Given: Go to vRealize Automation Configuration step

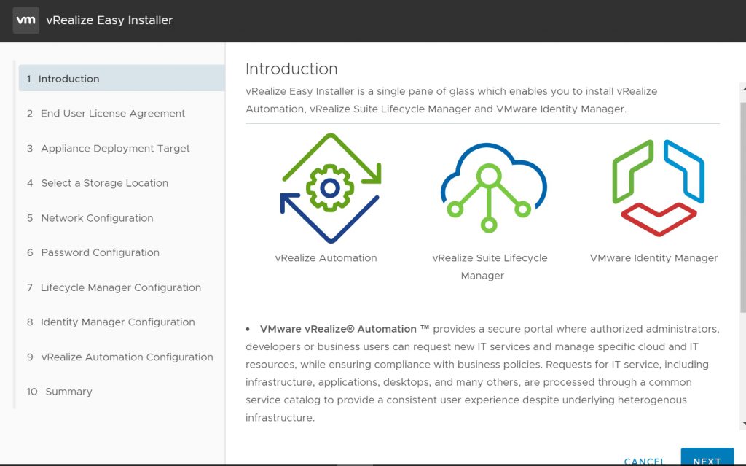Looking at the screenshot, I should [127, 357].
